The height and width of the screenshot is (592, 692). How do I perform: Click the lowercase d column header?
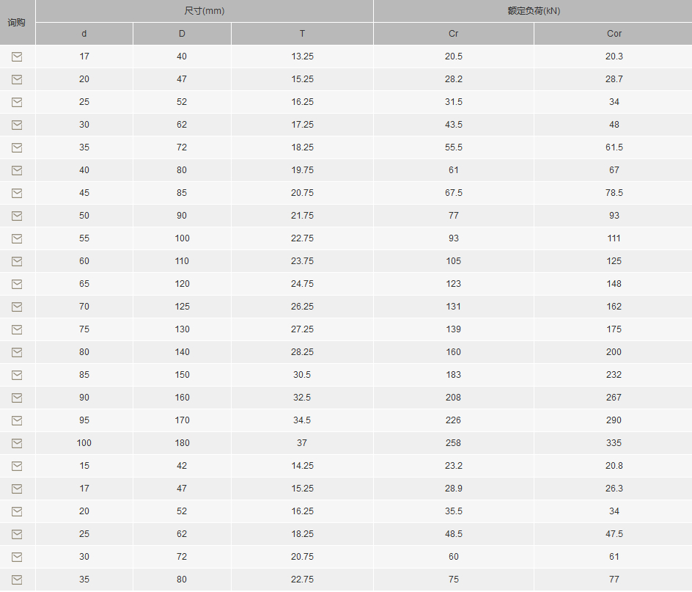tap(84, 34)
